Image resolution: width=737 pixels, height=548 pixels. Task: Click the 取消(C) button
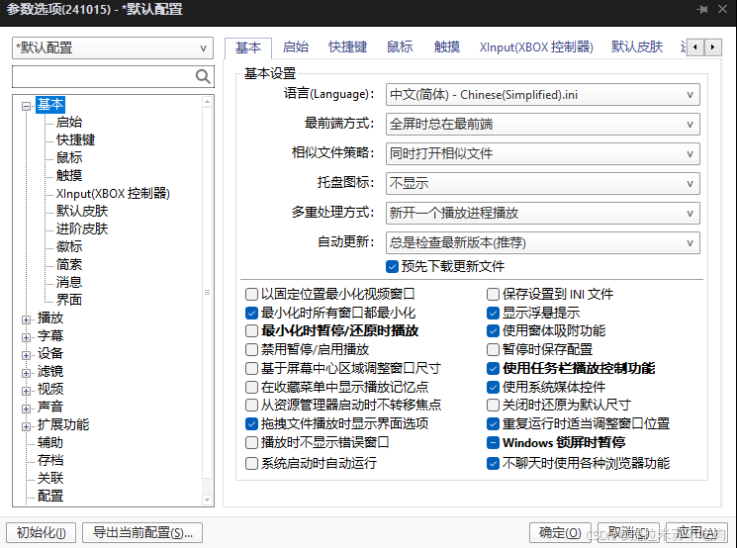628,532
